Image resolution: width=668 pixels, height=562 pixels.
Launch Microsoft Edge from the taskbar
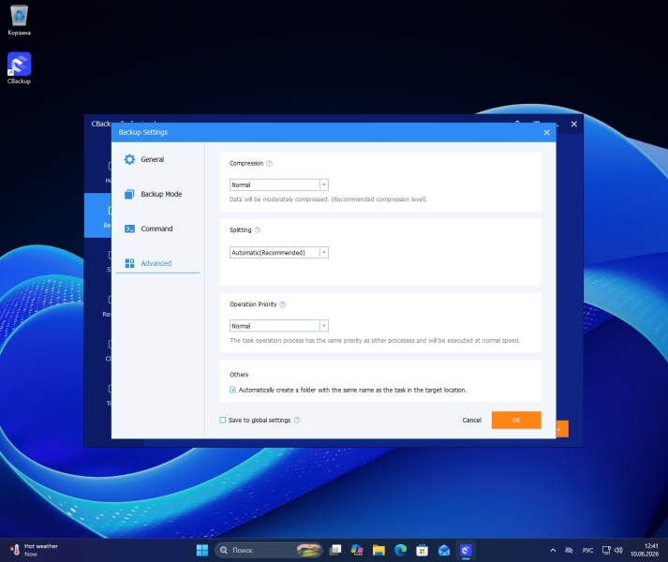(400, 550)
